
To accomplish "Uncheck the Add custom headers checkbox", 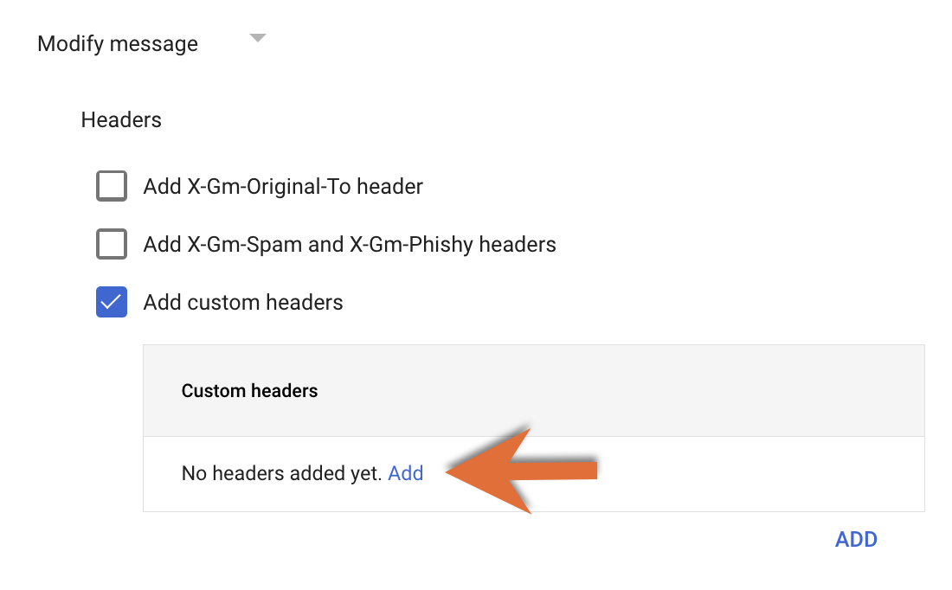I will pos(112,302).
